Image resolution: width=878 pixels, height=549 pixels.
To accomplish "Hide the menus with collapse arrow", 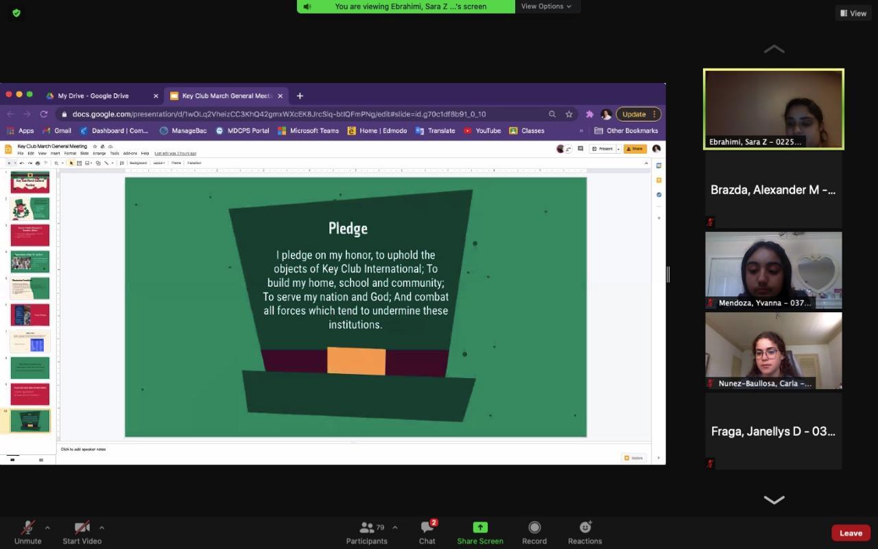I will (x=645, y=163).
